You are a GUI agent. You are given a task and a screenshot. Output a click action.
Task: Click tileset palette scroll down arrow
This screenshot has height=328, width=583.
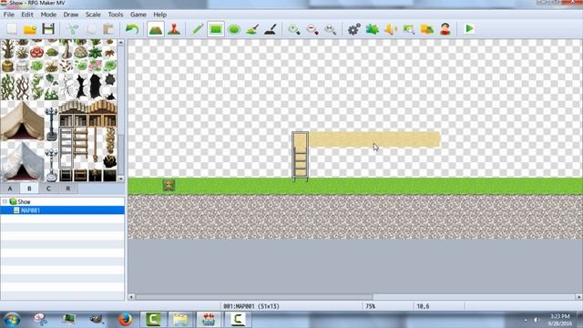(121, 179)
